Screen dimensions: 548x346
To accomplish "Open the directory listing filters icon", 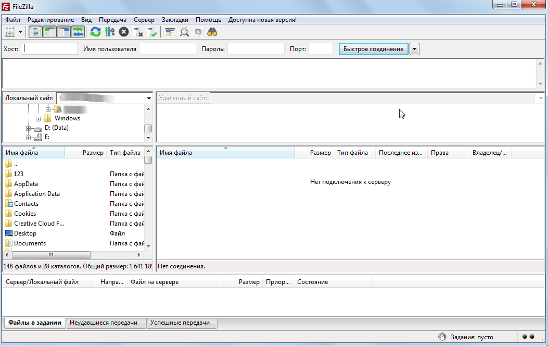I will tap(170, 32).
